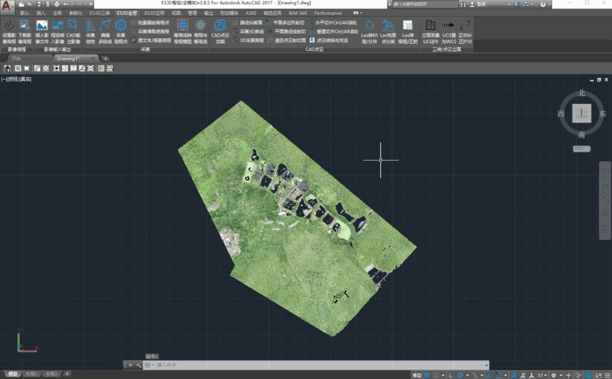612x379 pixels.
Task: Open the Performance ribbon tab
Action: [327, 13]
